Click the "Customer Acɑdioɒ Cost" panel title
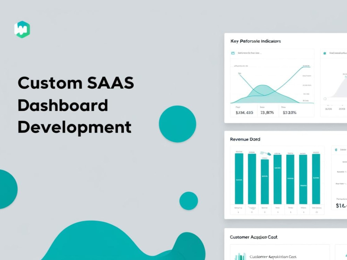 (x=254, y=237)
